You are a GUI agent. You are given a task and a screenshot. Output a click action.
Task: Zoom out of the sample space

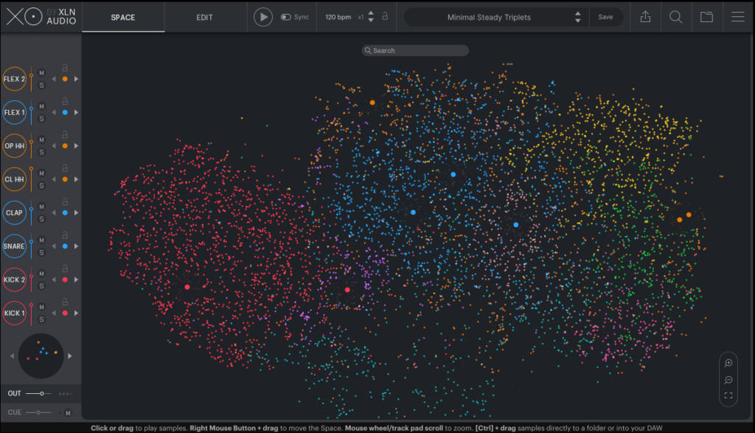point(728,380)
